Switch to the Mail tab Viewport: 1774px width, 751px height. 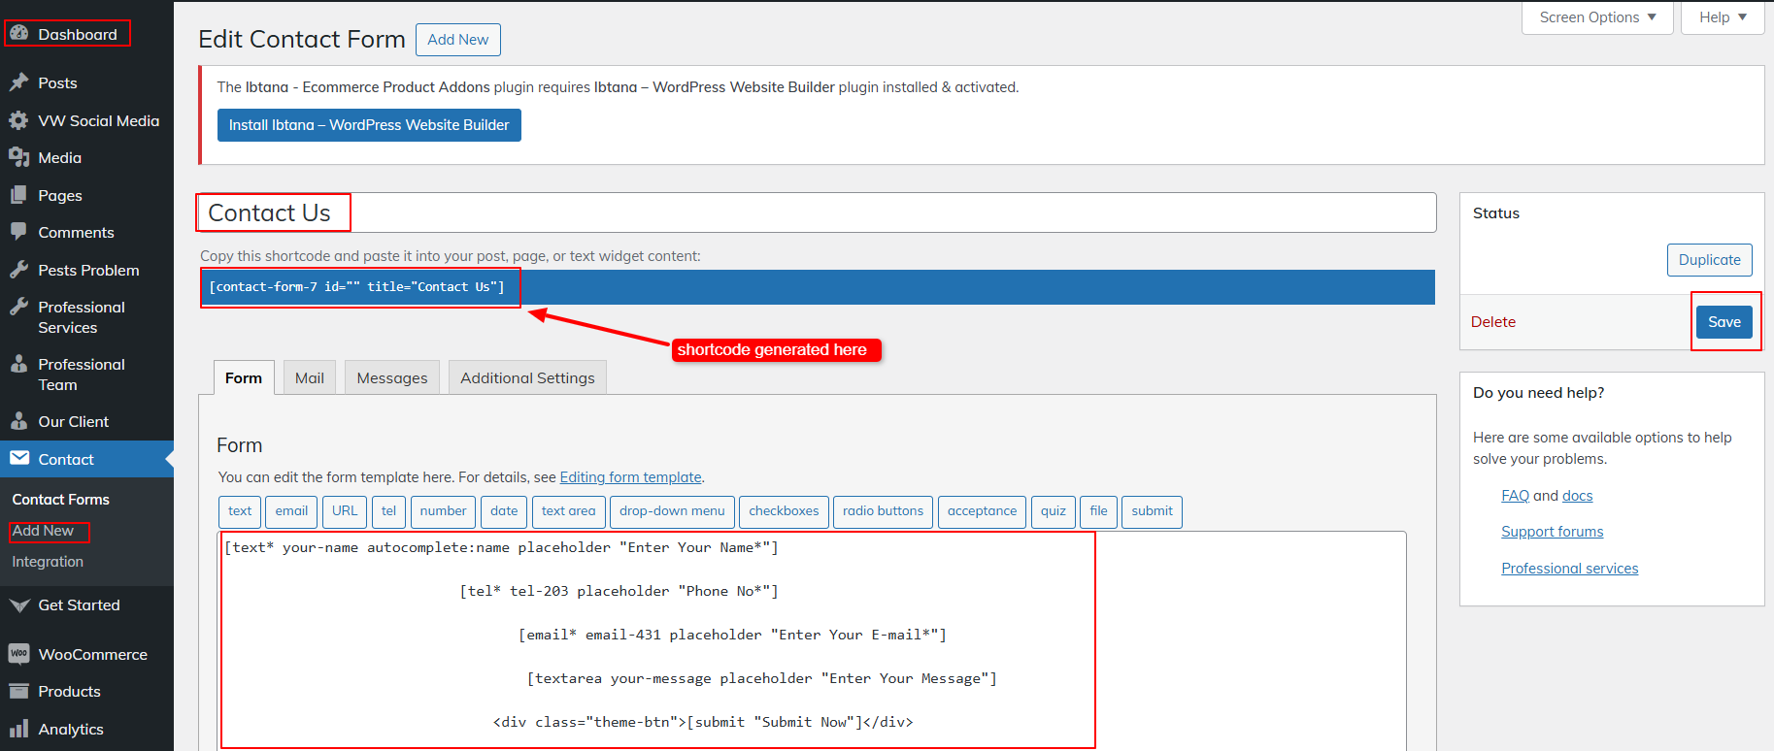310,377
